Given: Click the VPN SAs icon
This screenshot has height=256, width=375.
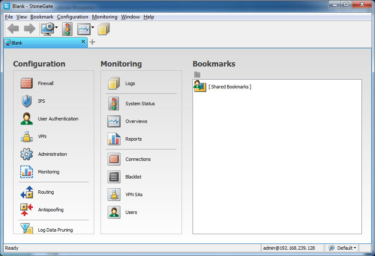Looking at the screenshot, I should point(114,195).
